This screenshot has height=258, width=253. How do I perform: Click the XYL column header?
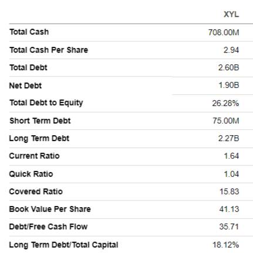[231, 14]
